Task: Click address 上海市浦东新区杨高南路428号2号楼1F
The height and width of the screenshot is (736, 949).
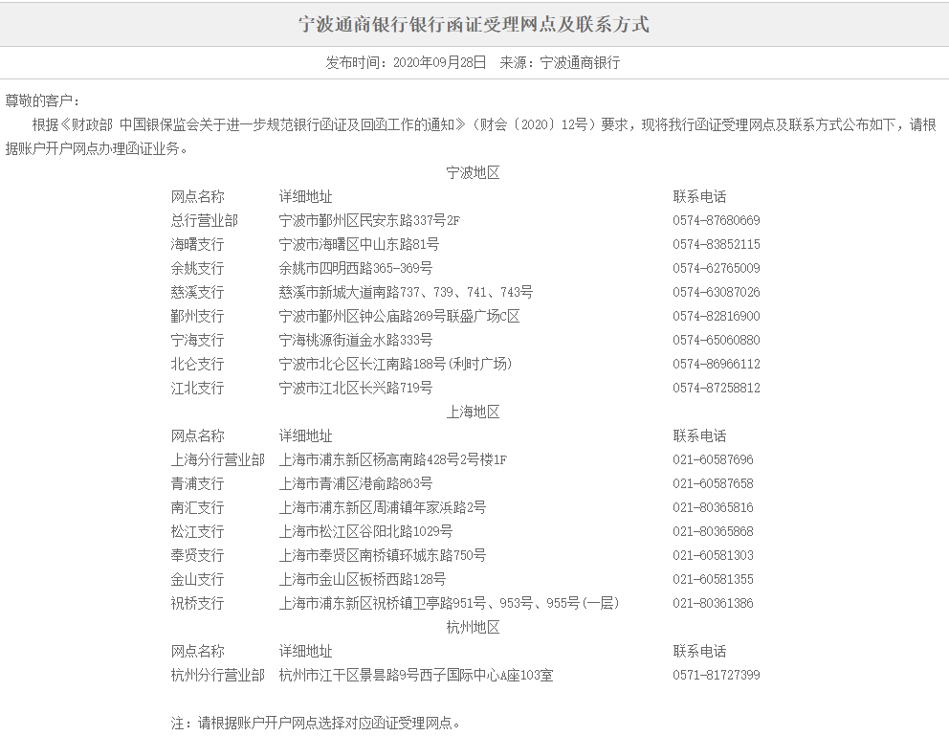Action: point(393,460)
